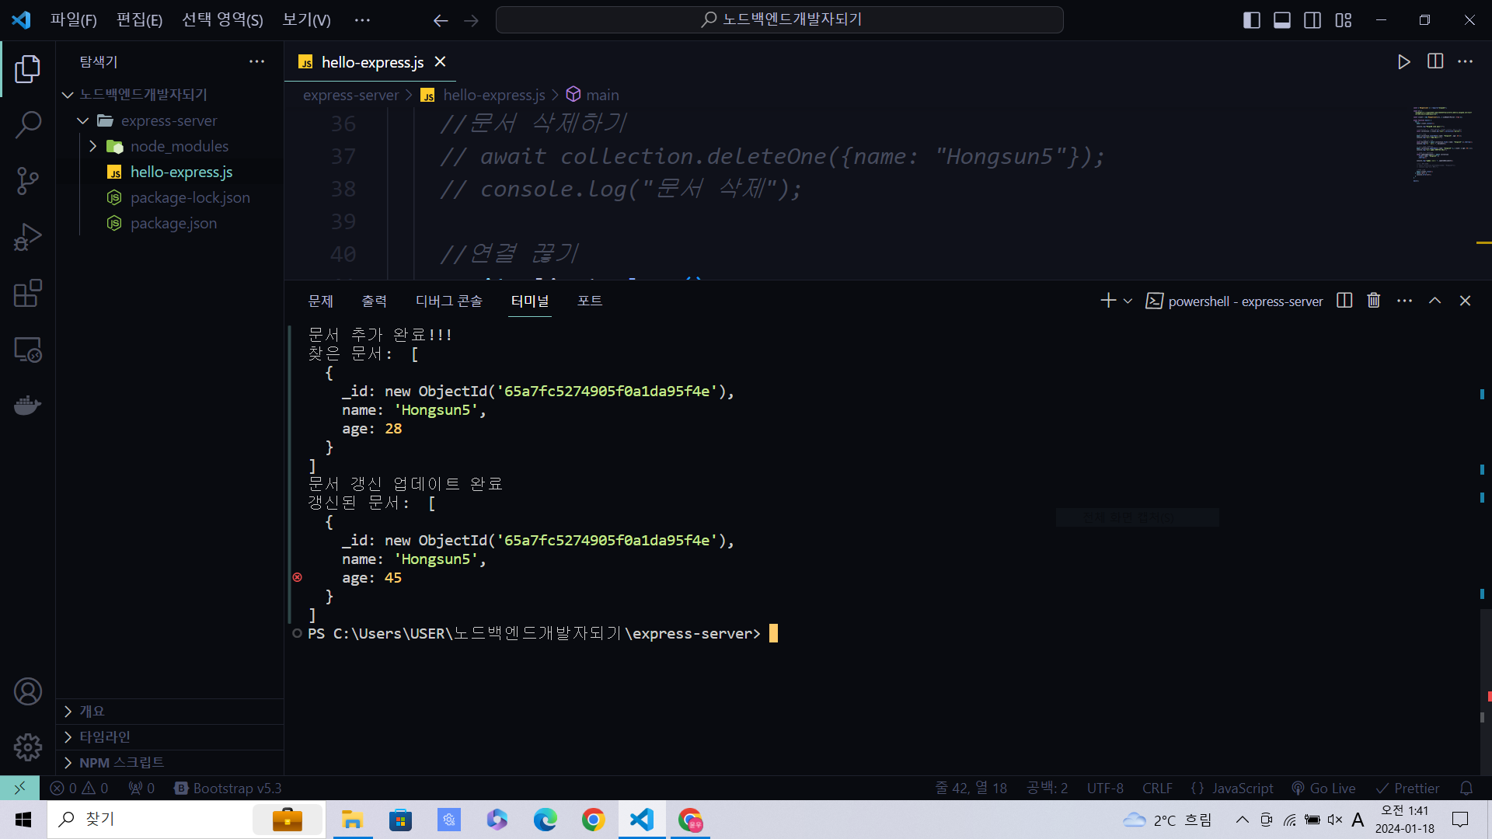The image size is (1492, 839).
Task: Open Run and Debug view
Action: (x=27, y=237)
